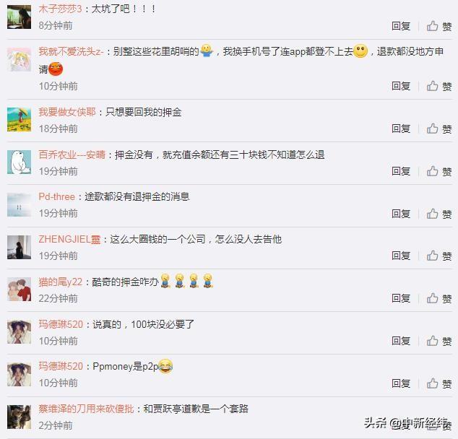The image size is (458, 439).
Task: Like the comment by 百乔农业--安晴
Action: [439, 171]
